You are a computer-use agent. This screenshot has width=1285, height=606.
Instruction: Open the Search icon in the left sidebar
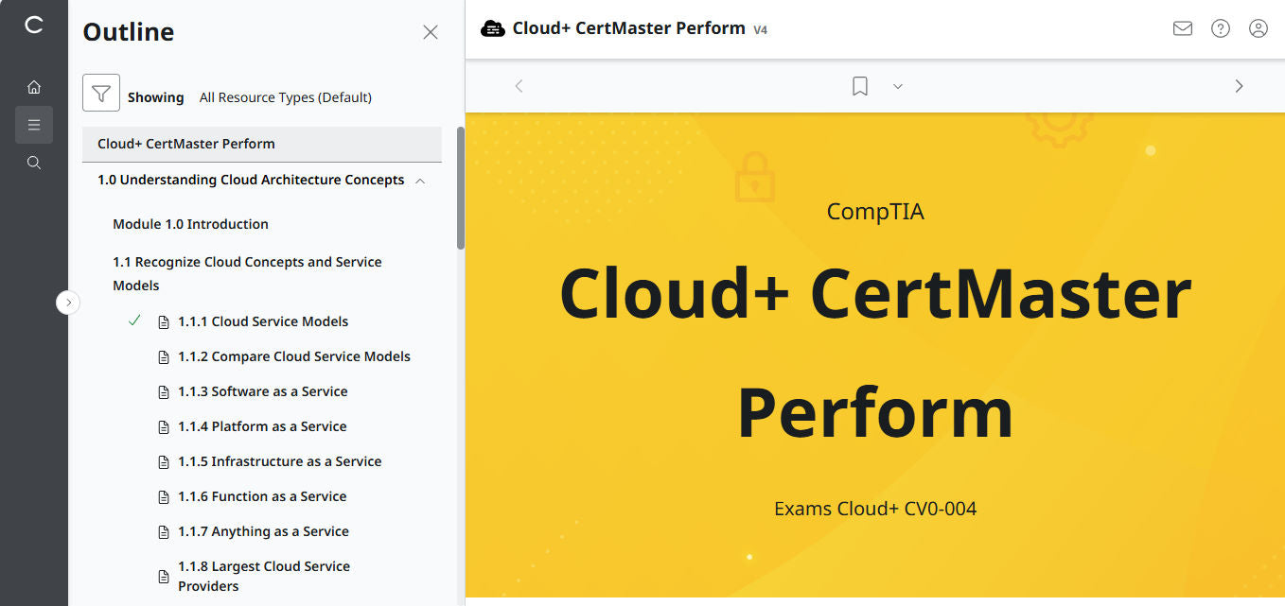[34, 162]
